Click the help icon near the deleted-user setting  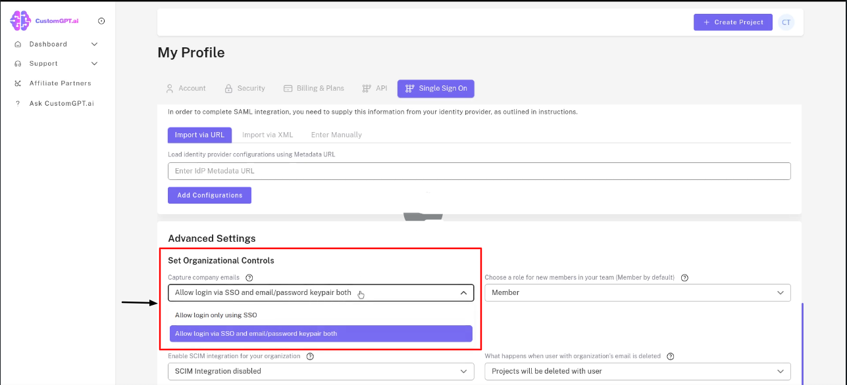click(670, 356)
